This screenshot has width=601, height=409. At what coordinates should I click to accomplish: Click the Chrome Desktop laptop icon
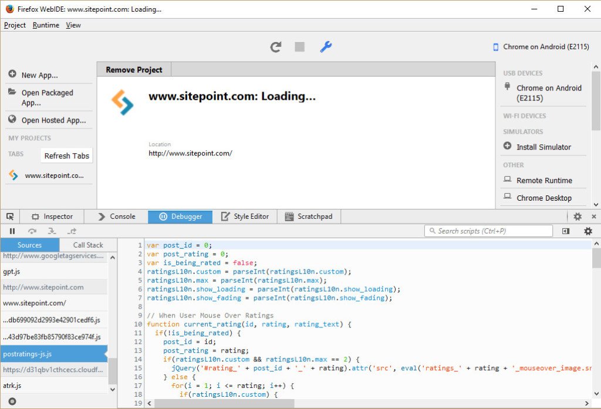508,196
